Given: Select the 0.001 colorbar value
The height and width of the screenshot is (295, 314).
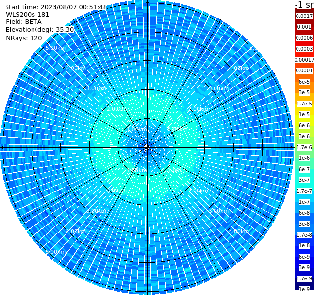Looking at the screenshot, I should (304, 27).
